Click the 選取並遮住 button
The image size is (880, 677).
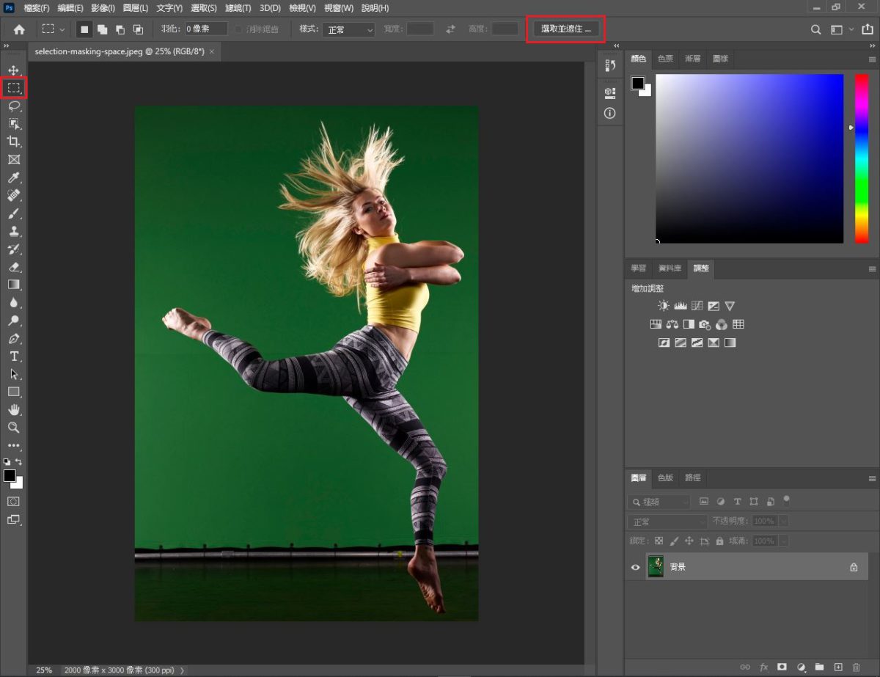[x=564, y=29]
